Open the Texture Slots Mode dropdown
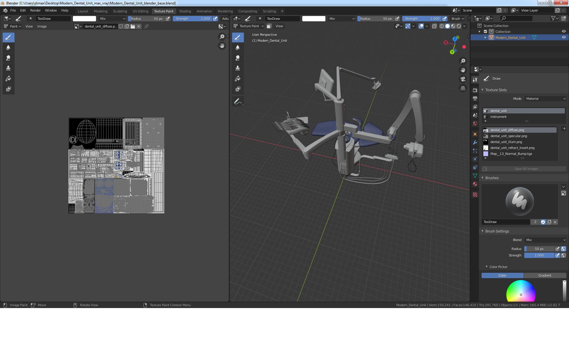Viewport: 569px width, 343px height. point(545,99)
